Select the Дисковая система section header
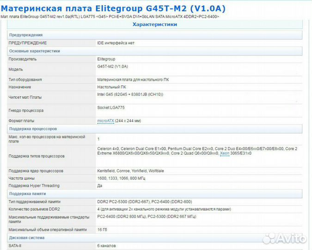The height and width of the screenshot is (250, 312). (155, 238)
